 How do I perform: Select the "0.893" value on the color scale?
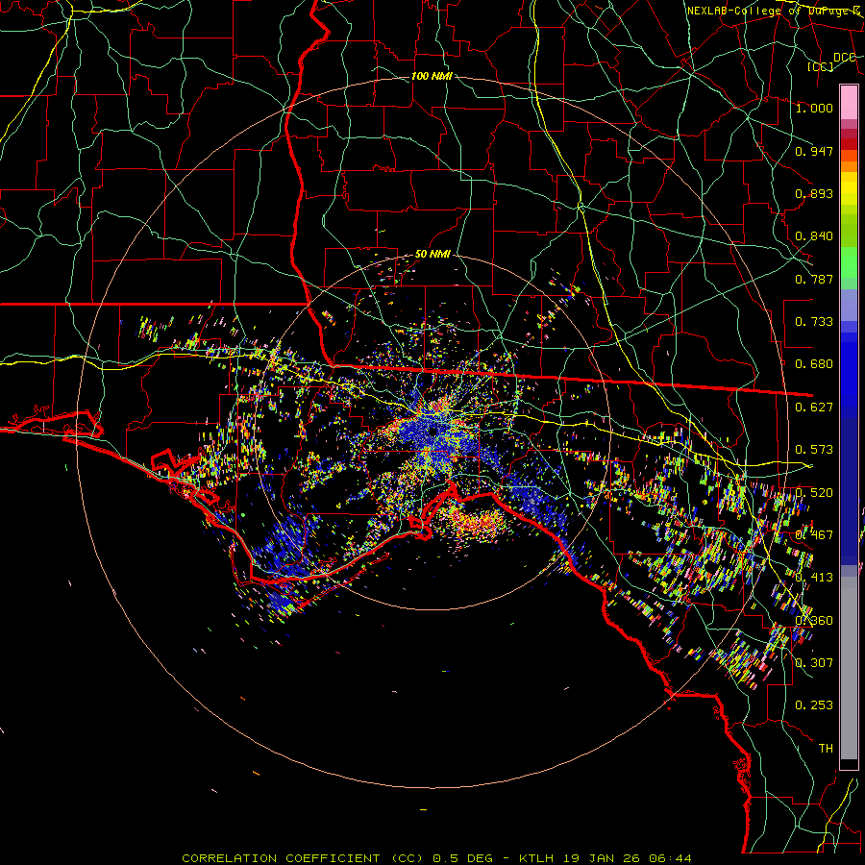click(814, 193)
